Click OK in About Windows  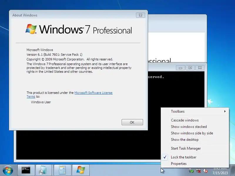132,122
